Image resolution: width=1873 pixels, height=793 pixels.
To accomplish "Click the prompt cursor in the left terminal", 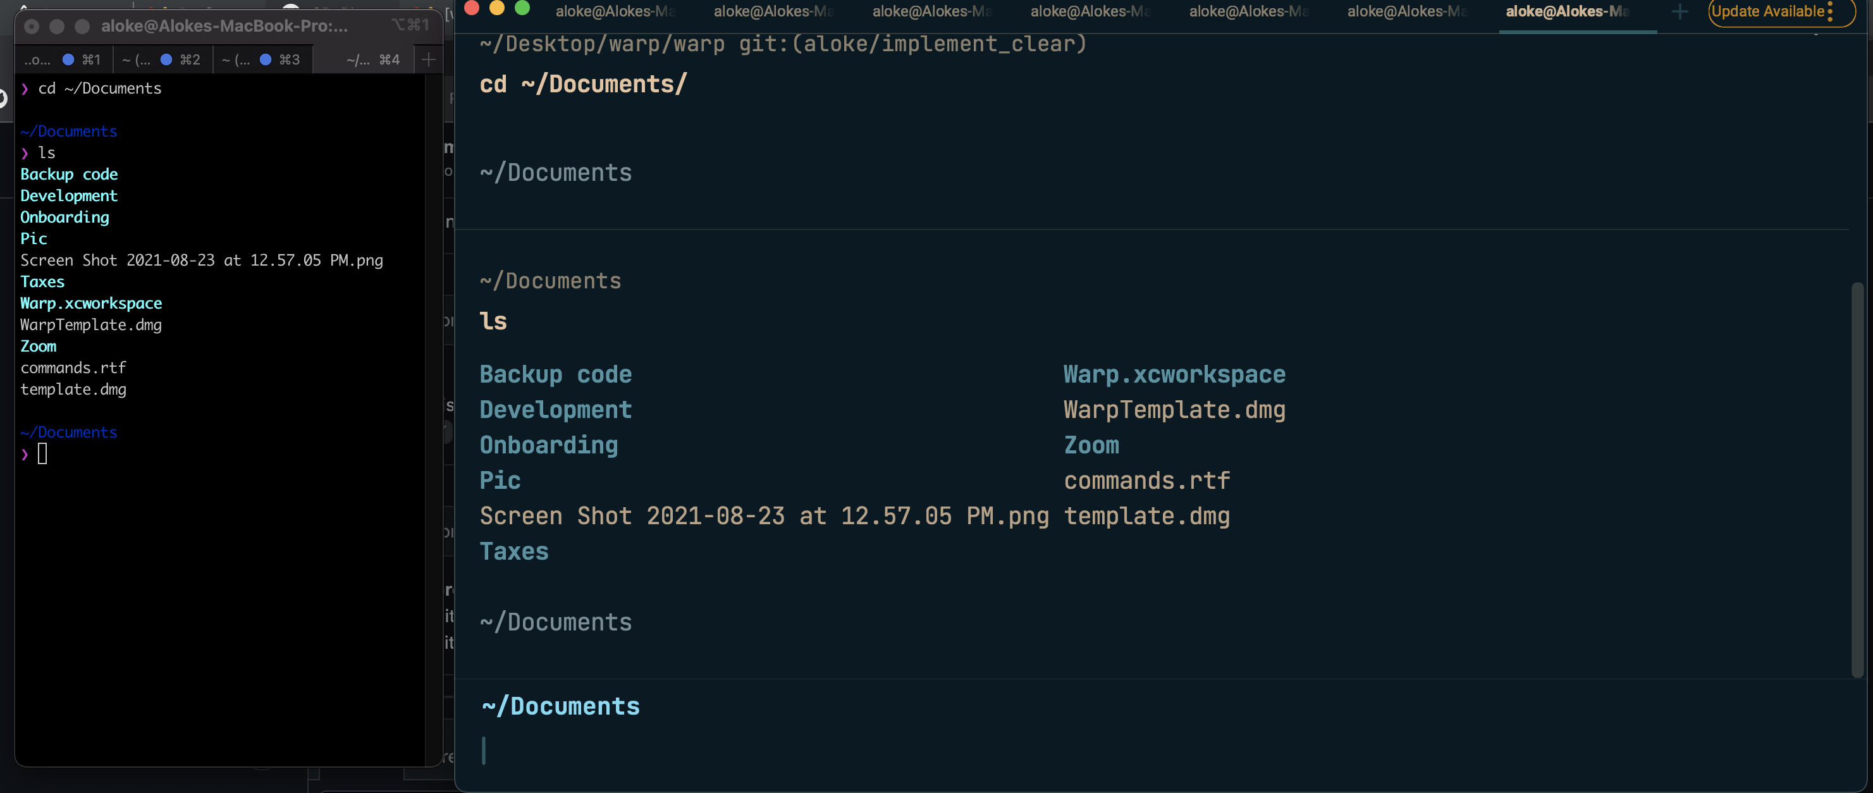I will pos(43,453).
